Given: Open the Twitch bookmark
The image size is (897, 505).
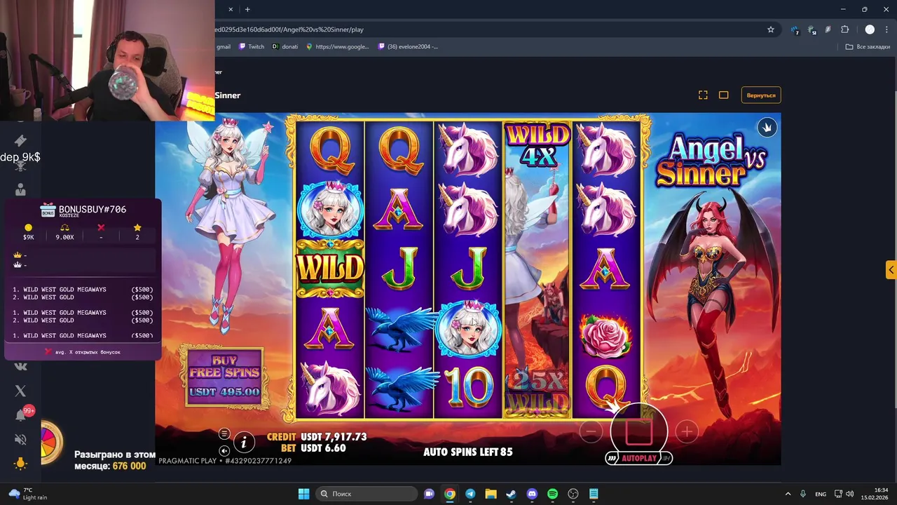Looking at the screenshot, I should pyautogui.click(x=252, y=47).
